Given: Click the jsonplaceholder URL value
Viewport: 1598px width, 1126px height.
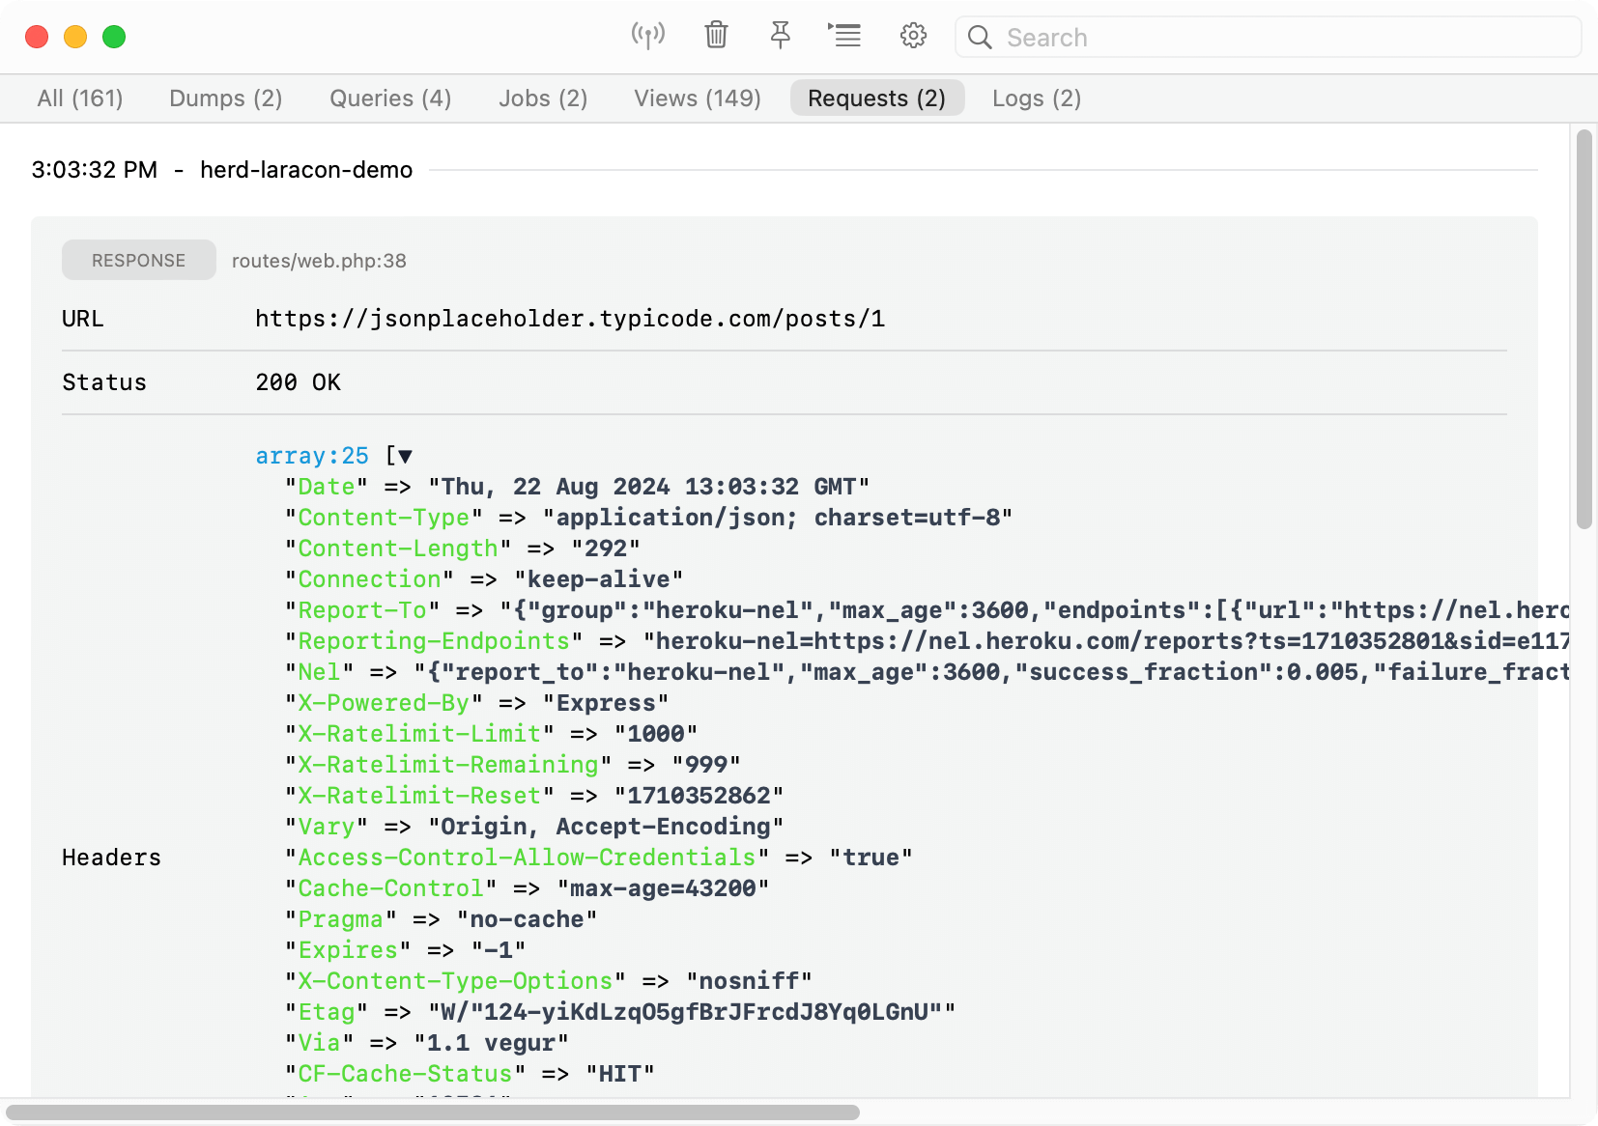Looking at the screenshot, I should click(570, 319).
